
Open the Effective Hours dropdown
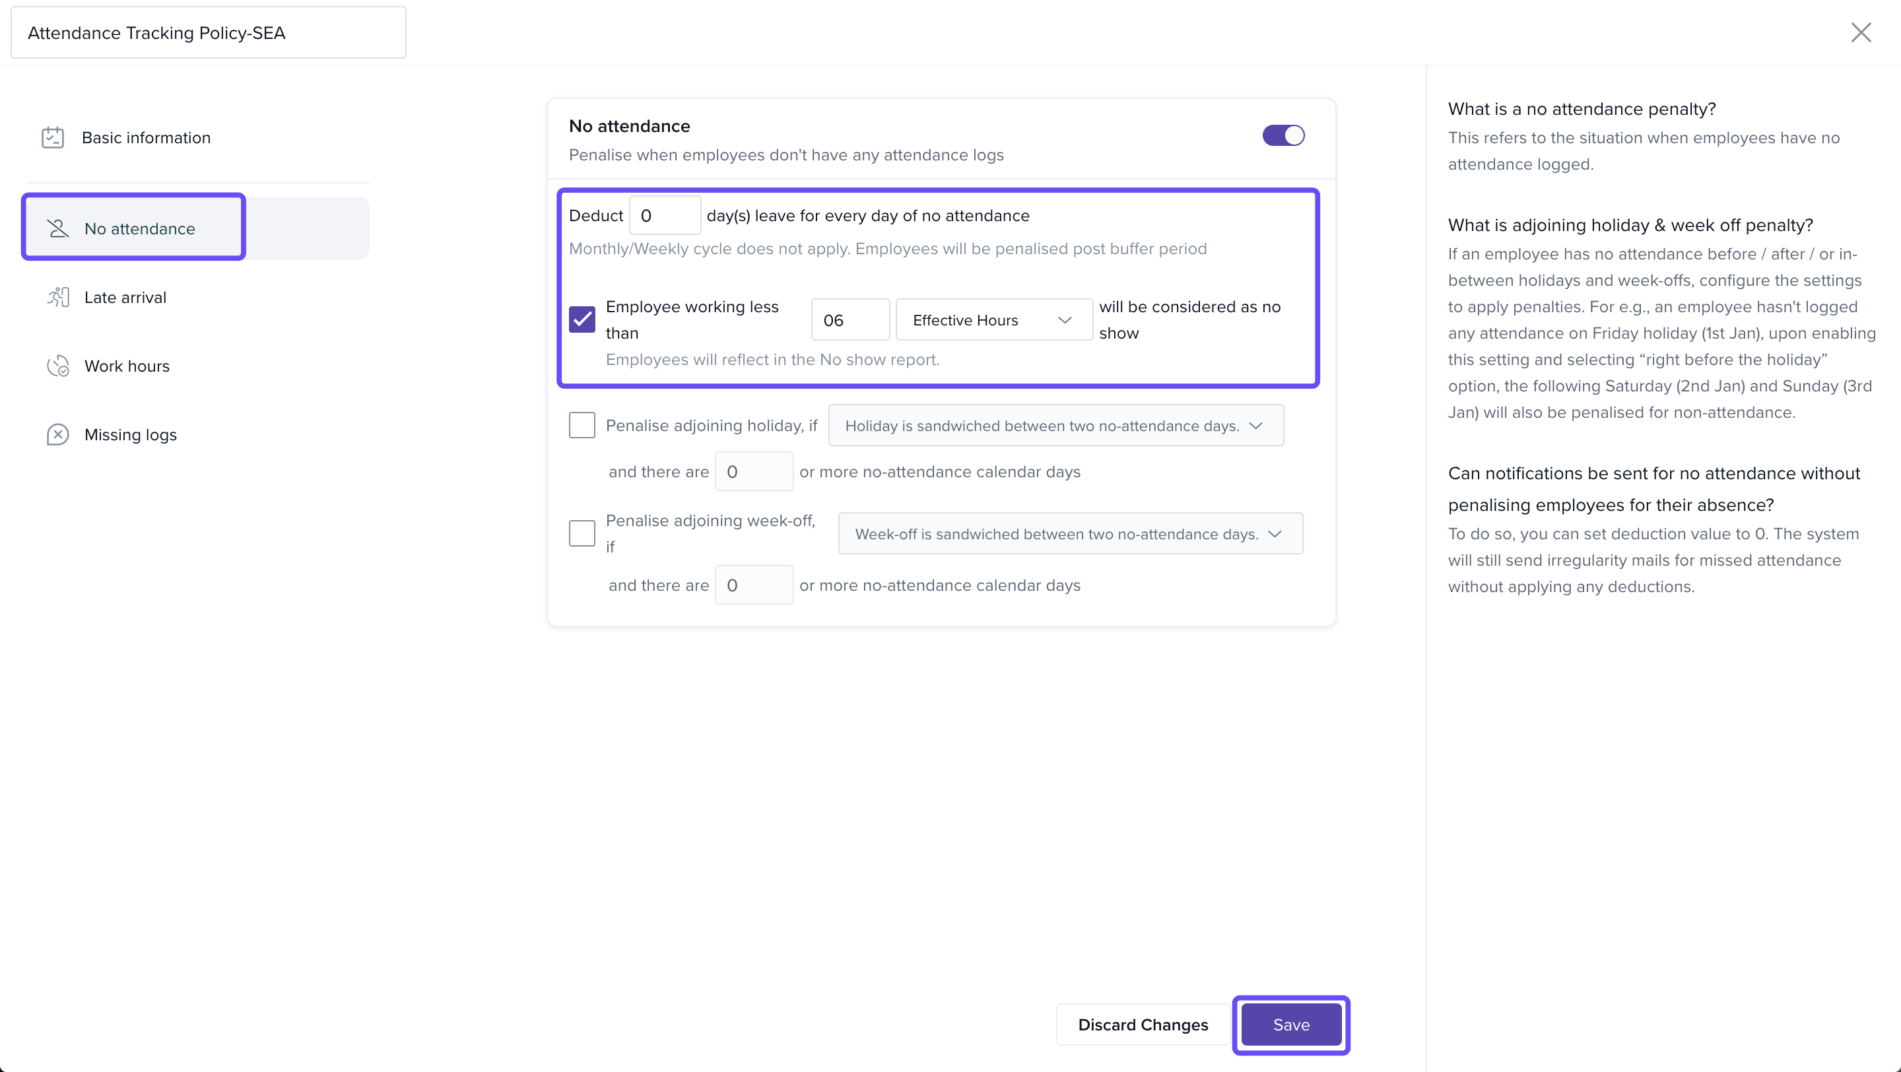tap(993, 319)
